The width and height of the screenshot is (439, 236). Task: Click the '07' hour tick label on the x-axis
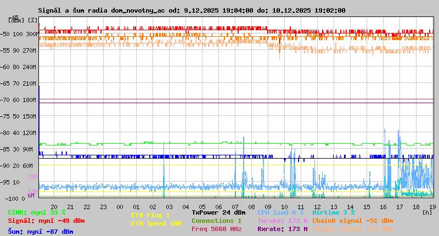click(x=235, y=207)
